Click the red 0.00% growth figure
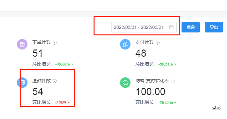The height and width of the screenshot is (119, 227). click(61, 103)
